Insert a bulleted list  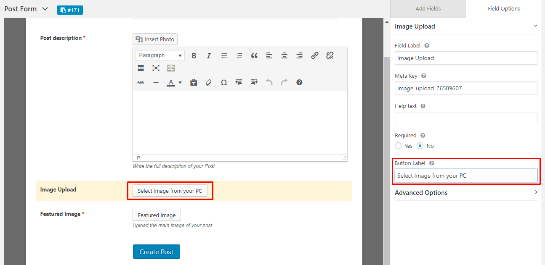[x=224, y=55]
